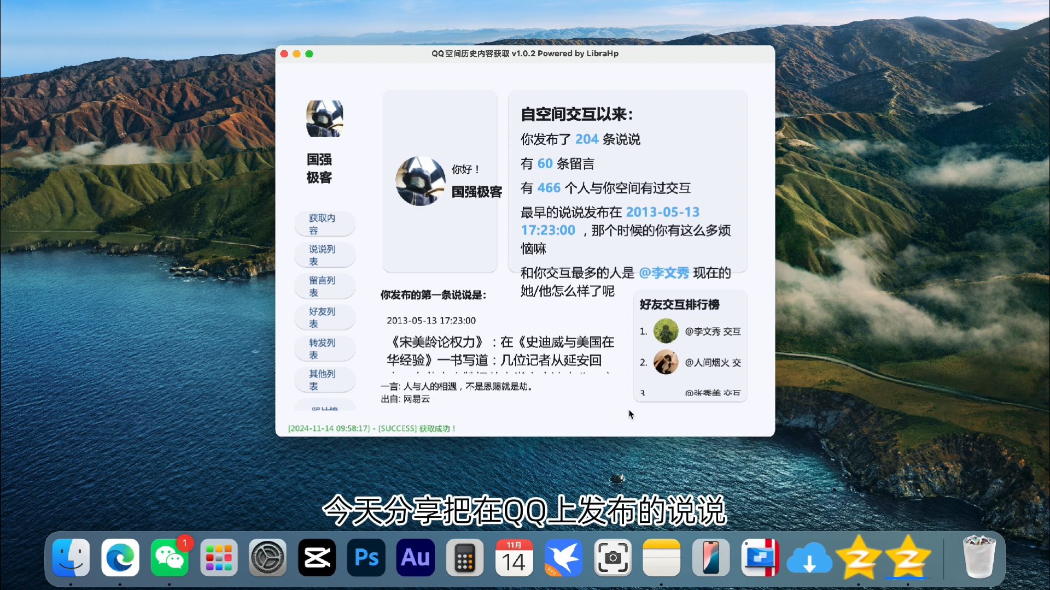Open the Screenshot camera app

point(612,557)
